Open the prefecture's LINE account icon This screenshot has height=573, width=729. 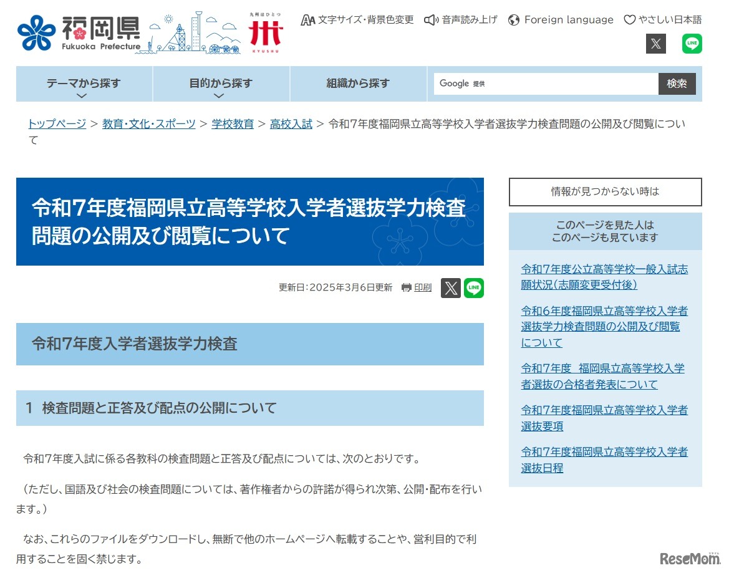pos(692,44)
